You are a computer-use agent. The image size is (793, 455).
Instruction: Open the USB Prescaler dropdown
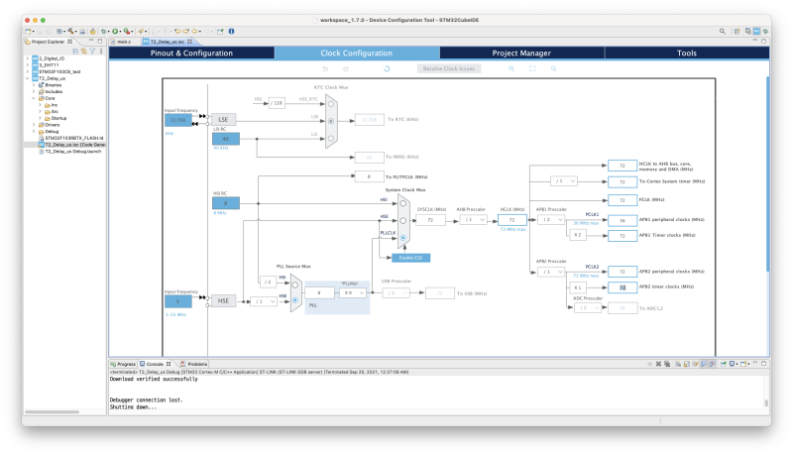coord(396,293)
